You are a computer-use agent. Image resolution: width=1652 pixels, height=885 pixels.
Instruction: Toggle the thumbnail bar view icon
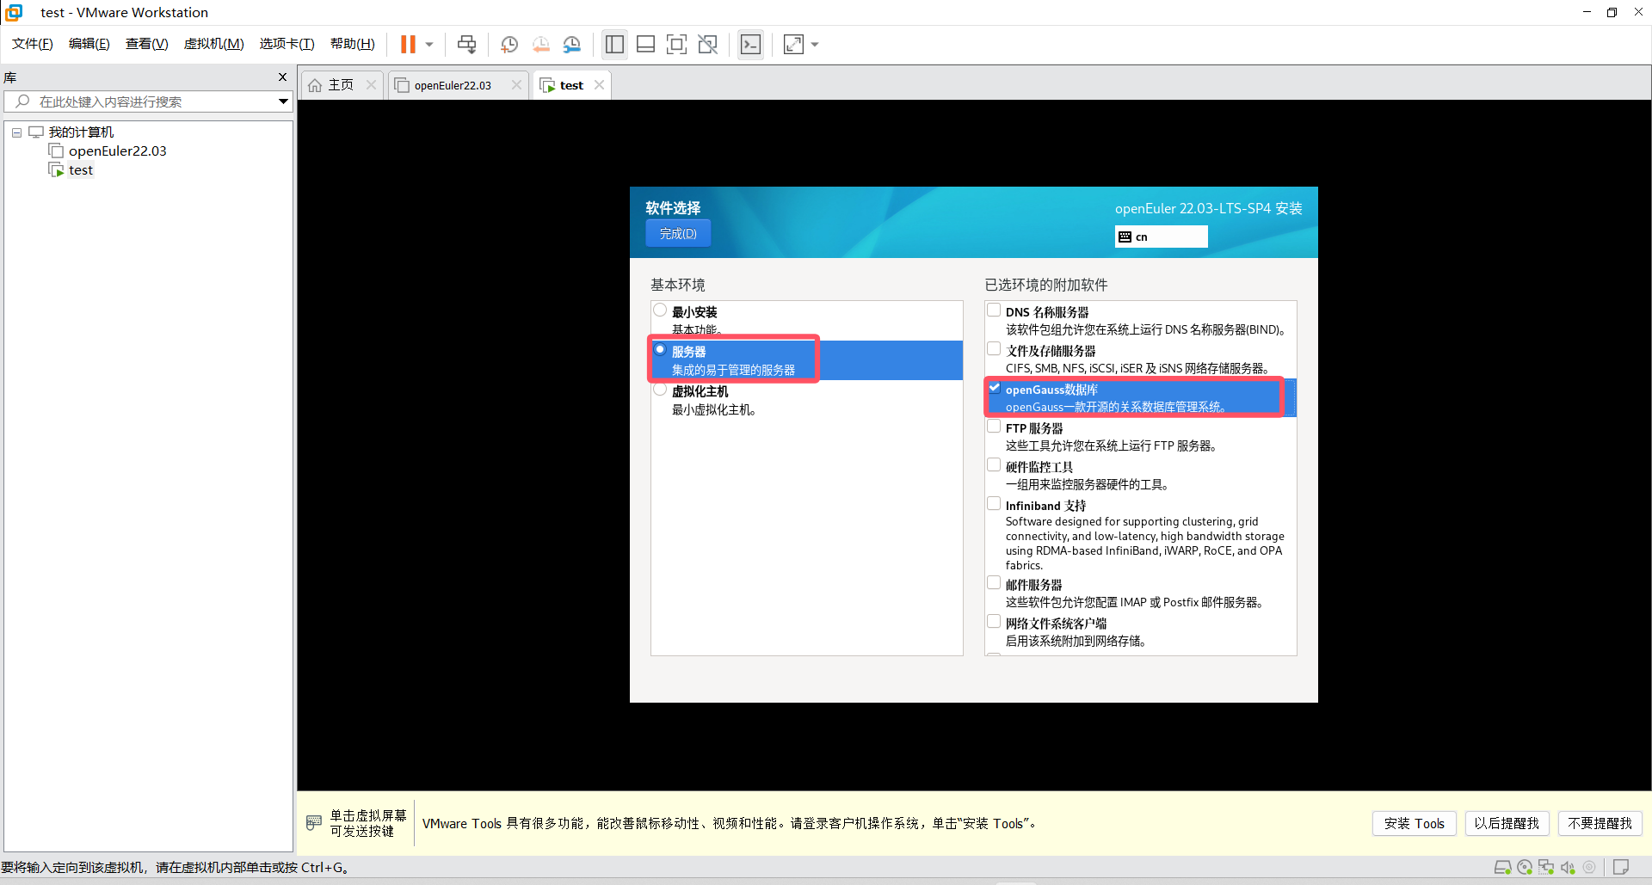point(646,44)
